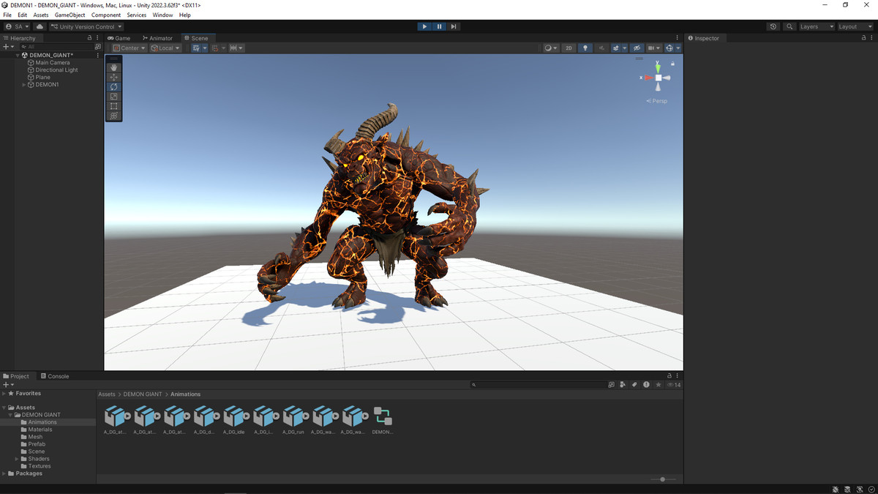The image size is (878, 494).
Task: Open the Layers dropdown
Action: 816,26
